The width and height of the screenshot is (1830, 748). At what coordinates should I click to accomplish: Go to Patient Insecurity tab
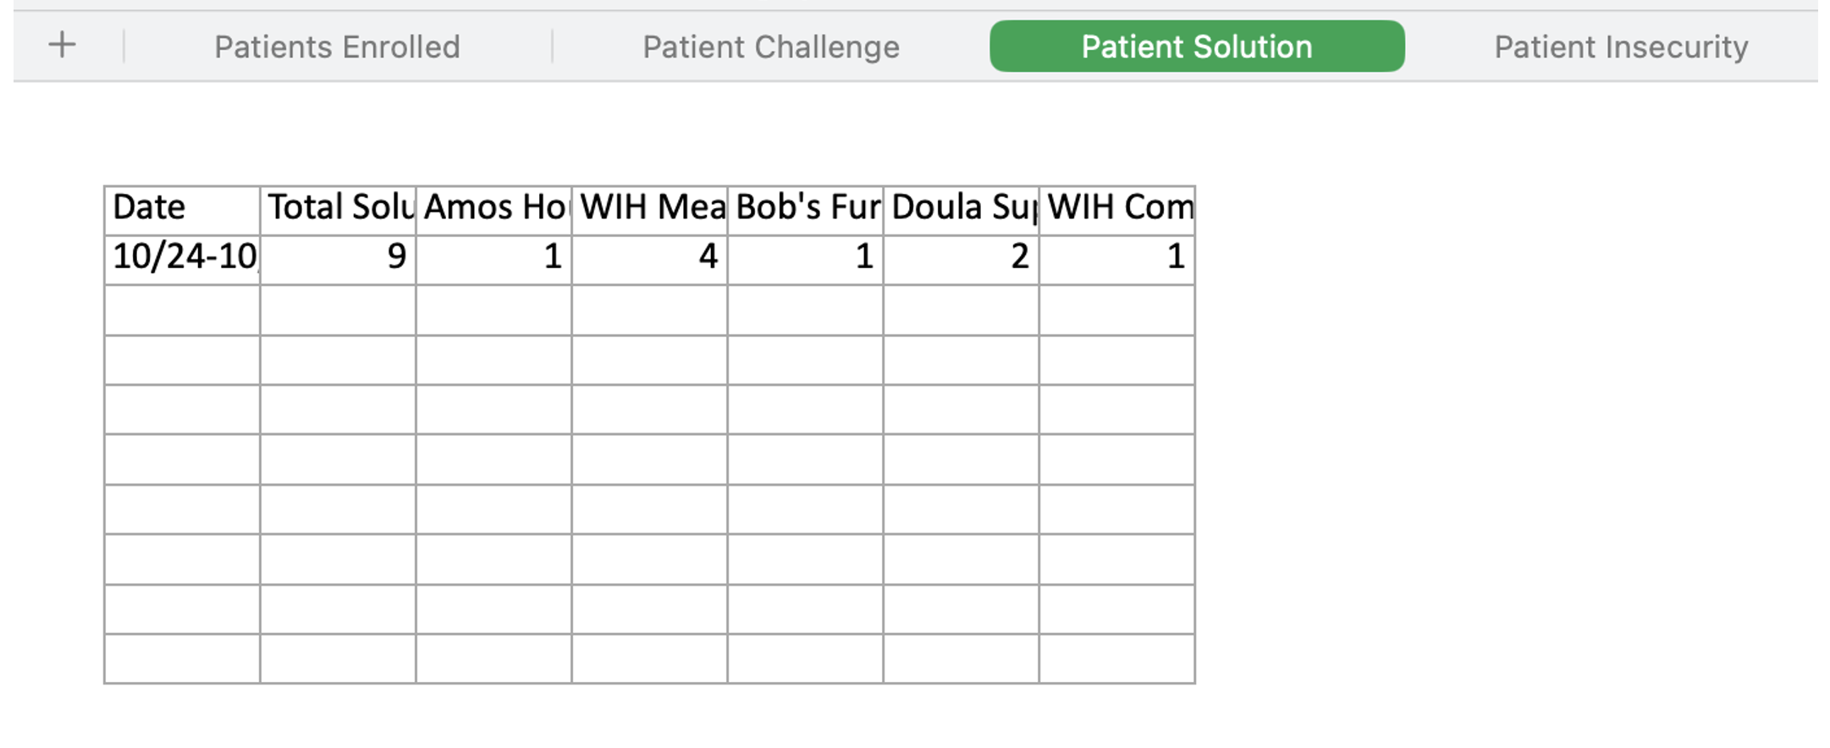coord(1621,47)
